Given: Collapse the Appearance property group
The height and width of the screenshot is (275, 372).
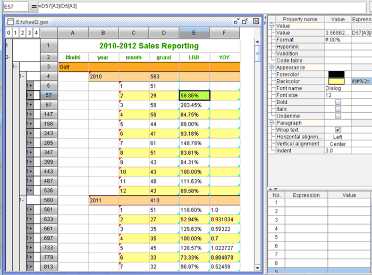Looking at the screenshot, I should click(x=272, y=68).
